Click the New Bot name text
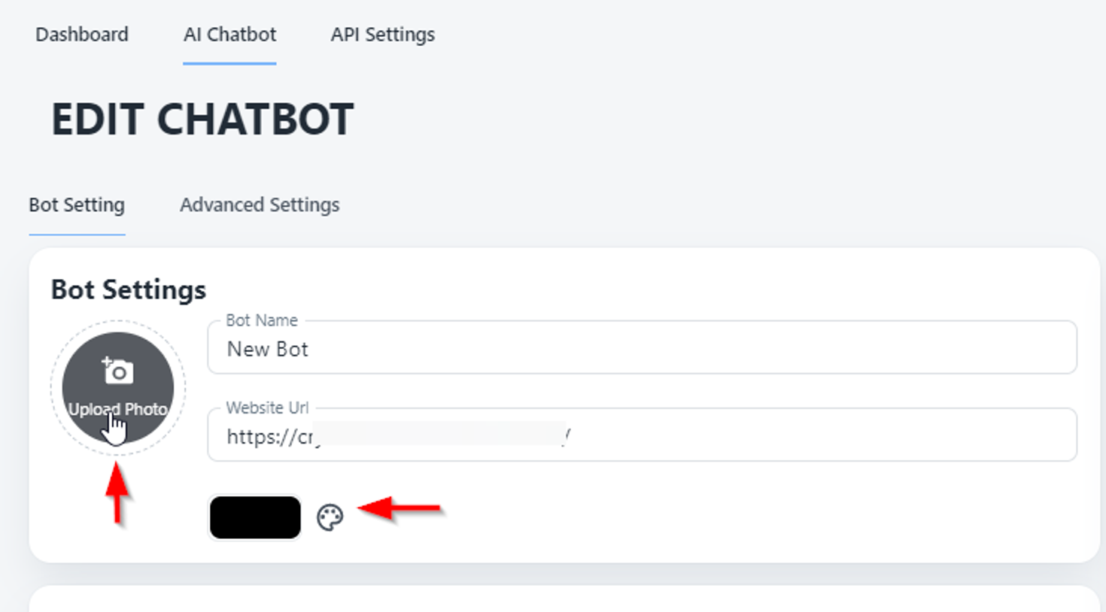Image resolution: width=1106 pixels, height=612 pixels. [x=267, y=349]
